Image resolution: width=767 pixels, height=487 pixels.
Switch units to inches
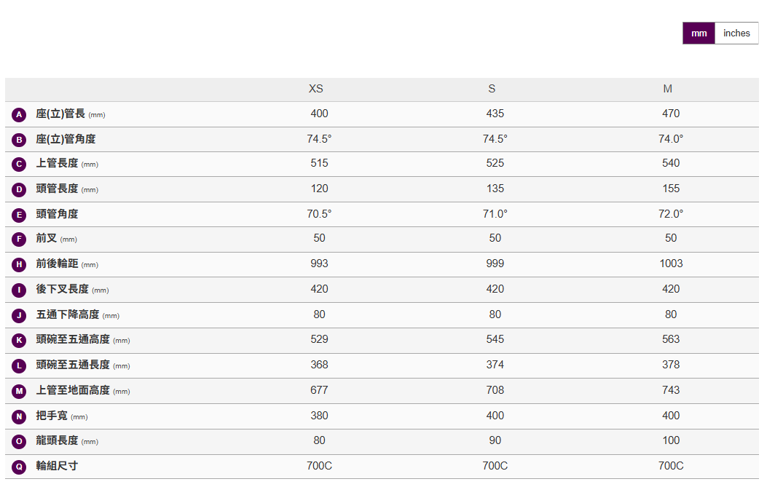pos(736,33)
